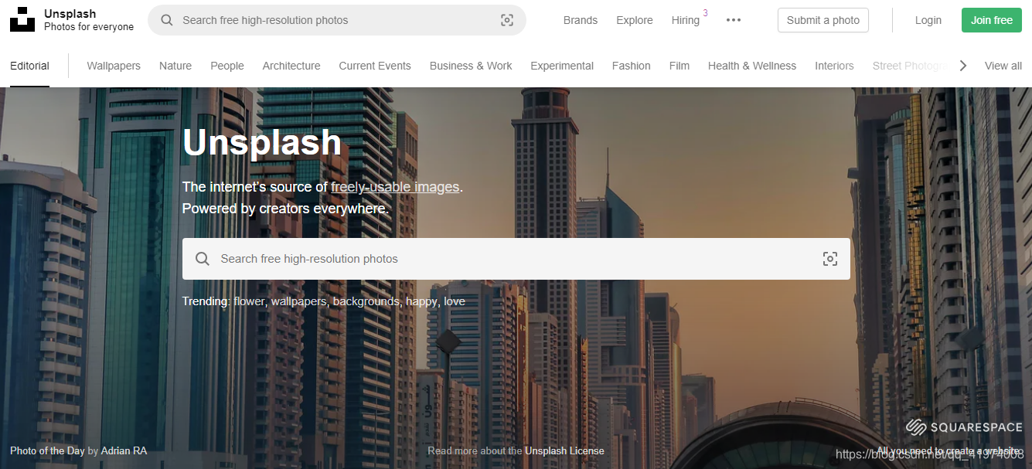Focus the hero search photos field
Image resolution: width=1032 pixels, height=469 pixels.
pyautogui.click(x=516, y=259)
